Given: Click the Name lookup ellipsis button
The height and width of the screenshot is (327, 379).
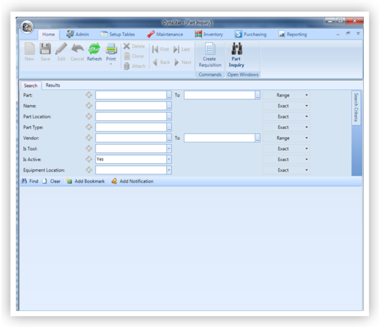Looking at the screenshot, I should (x=169, y=106).
